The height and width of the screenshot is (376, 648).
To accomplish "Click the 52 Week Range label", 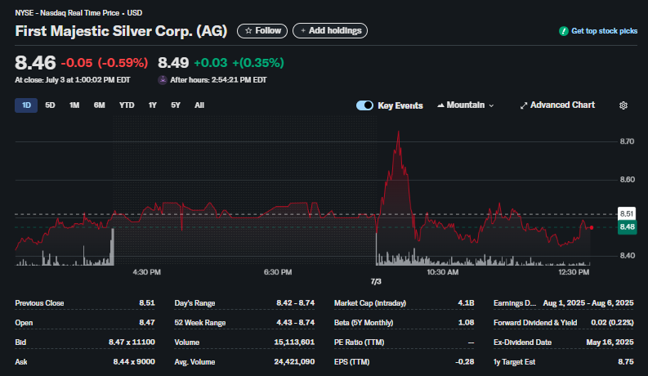I will click(x=200, y=323).
